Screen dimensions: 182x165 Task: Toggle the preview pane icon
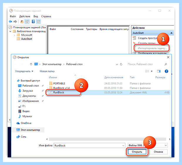click(x=159, y=71)
